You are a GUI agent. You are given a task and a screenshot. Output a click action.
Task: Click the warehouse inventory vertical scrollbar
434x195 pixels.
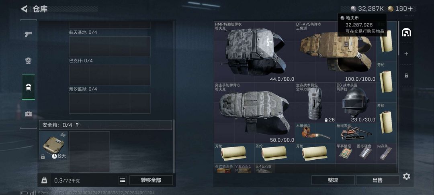point(399,39)
